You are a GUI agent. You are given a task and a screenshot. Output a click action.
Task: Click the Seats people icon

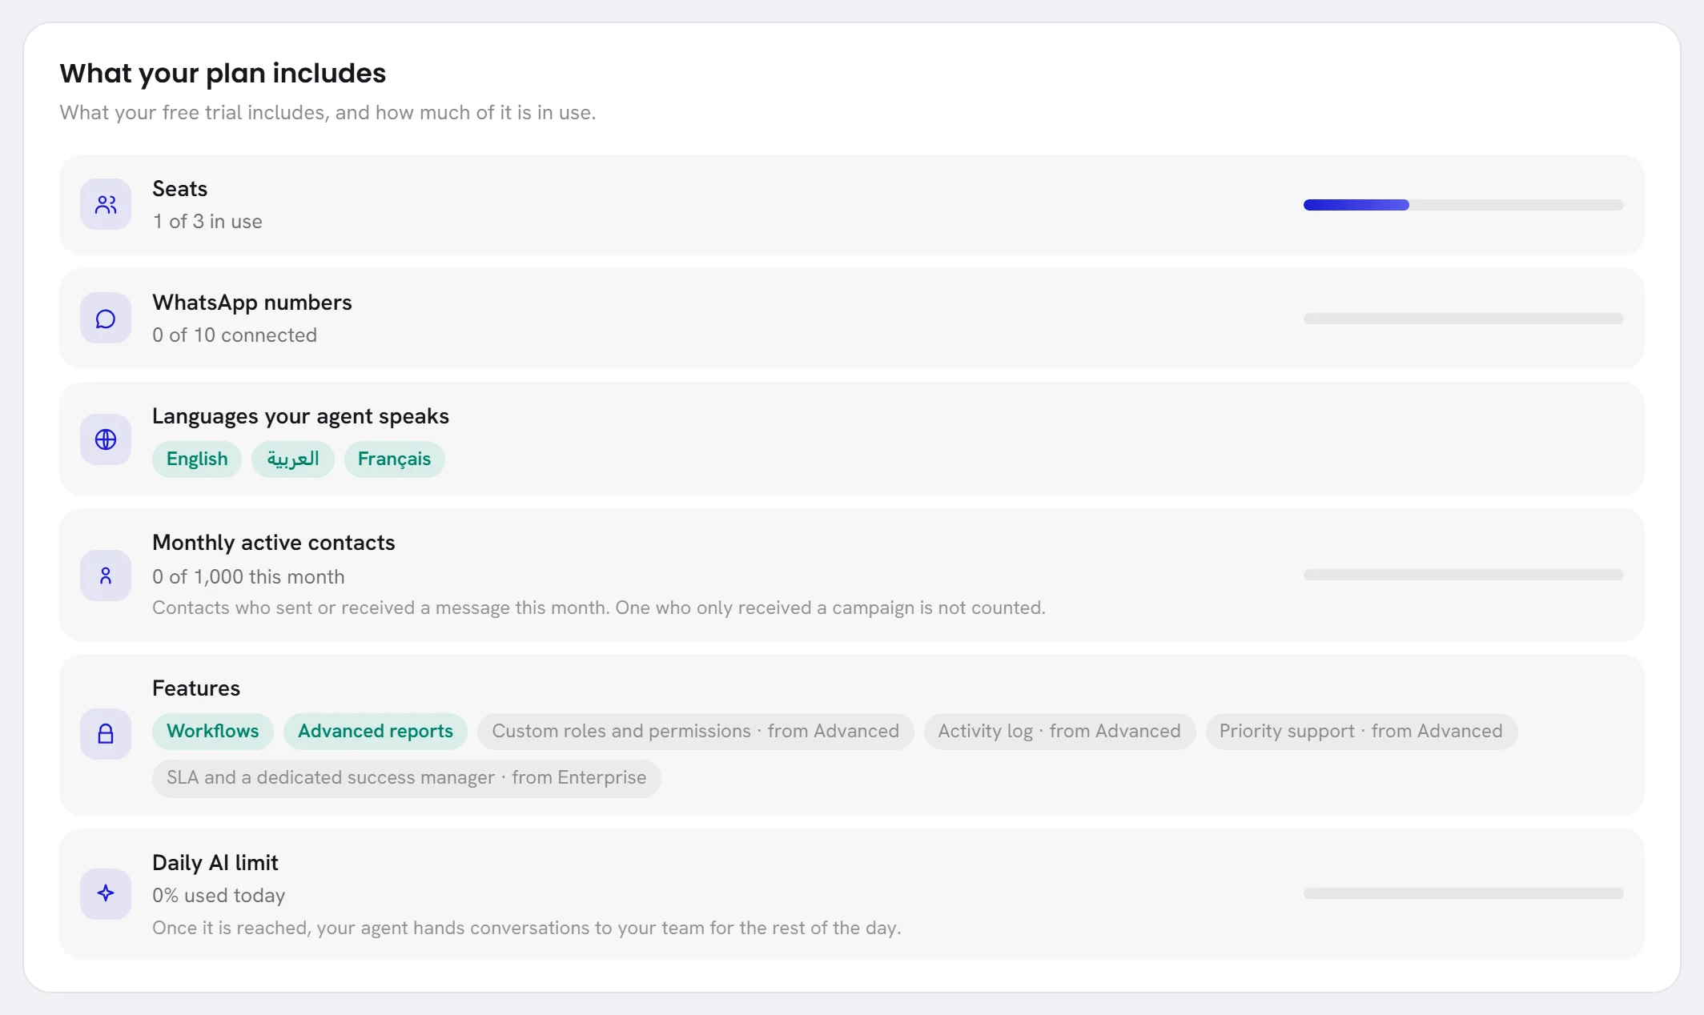(x=106, y=204)
